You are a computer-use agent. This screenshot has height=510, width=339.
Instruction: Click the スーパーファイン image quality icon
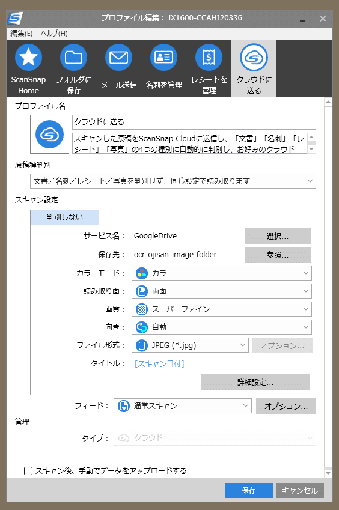141,309
